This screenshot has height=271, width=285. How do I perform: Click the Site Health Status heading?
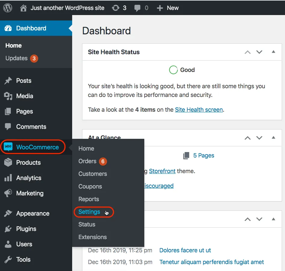click(114, 52)
